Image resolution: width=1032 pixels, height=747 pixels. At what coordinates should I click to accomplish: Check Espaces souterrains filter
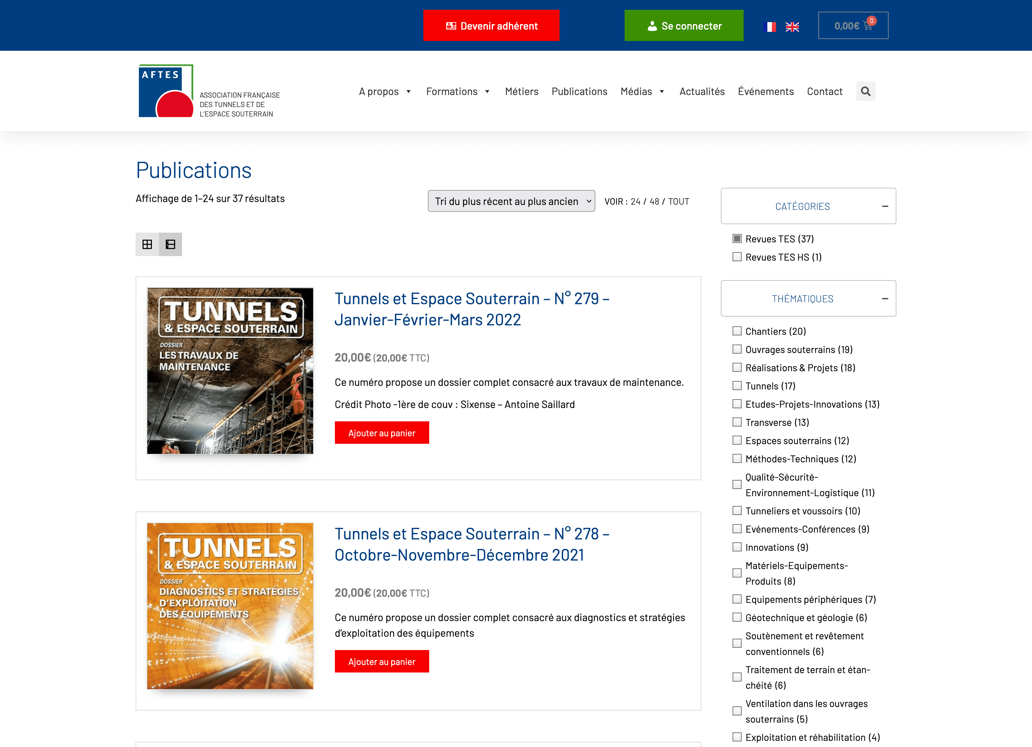pos(737,440)
